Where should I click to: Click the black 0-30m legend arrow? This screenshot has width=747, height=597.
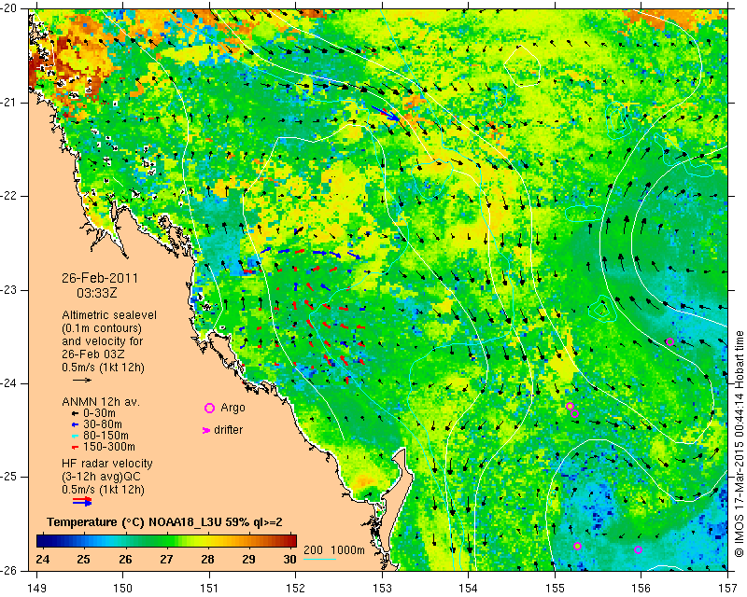tap(75, 414)
